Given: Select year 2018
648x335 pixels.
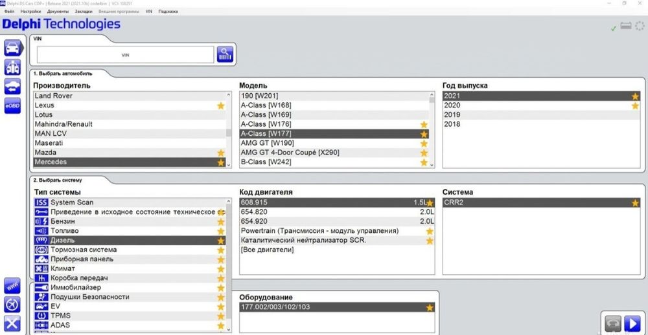Looking at the screenshot, I should coord(541,124).
